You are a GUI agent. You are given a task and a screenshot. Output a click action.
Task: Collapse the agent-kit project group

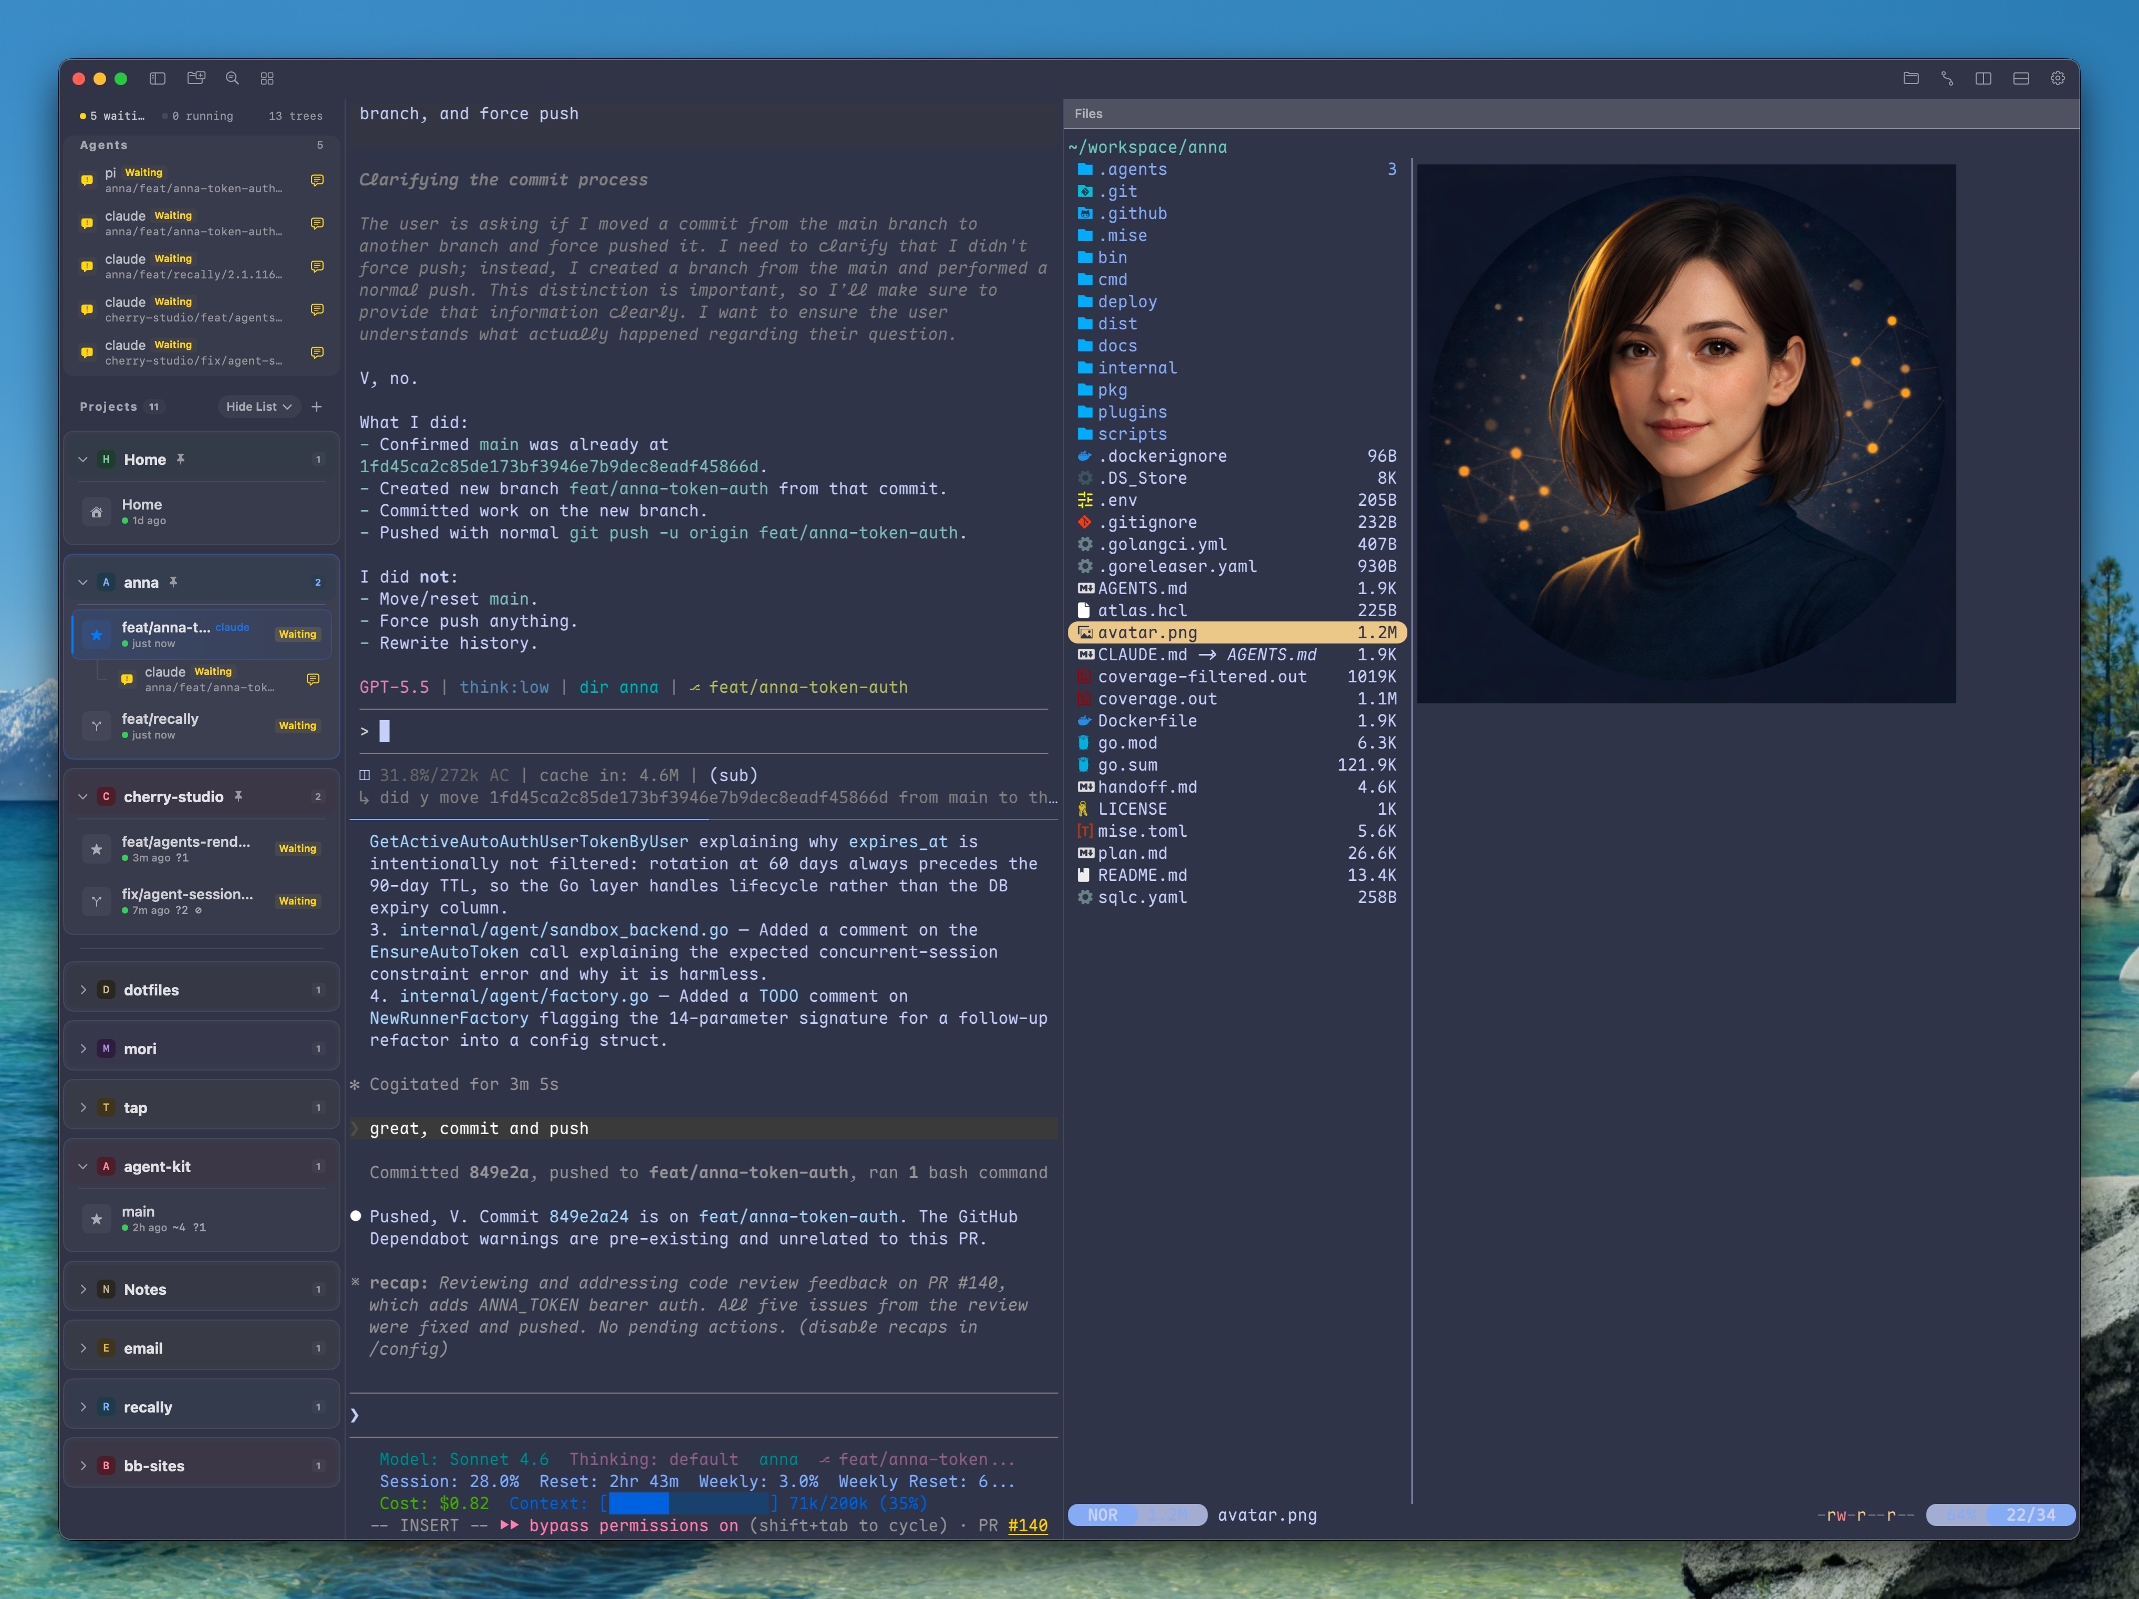pos(83,1167)
